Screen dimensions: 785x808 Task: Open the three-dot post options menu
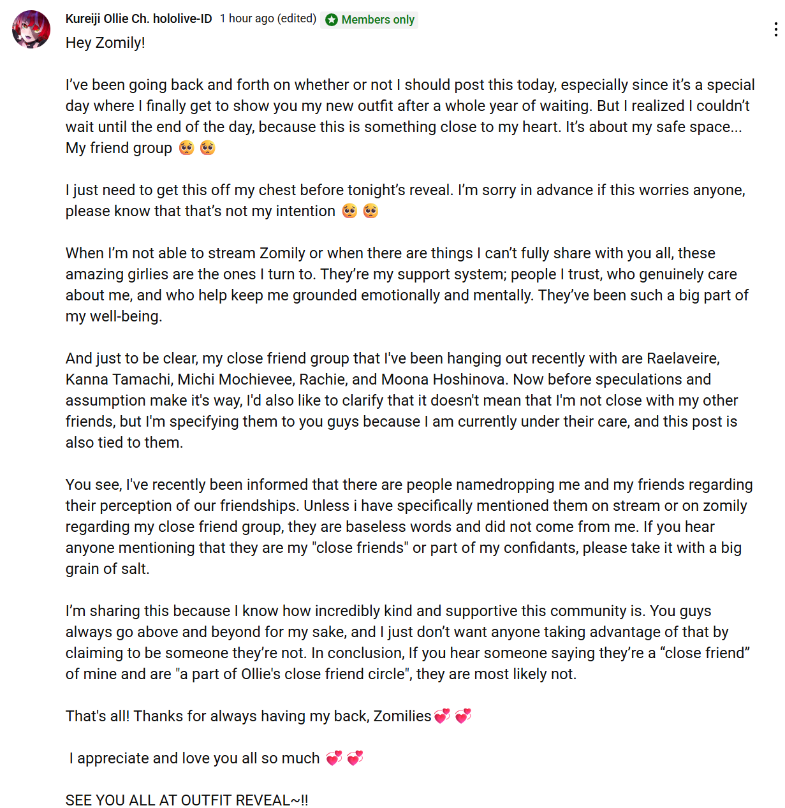tap(775, 29)
